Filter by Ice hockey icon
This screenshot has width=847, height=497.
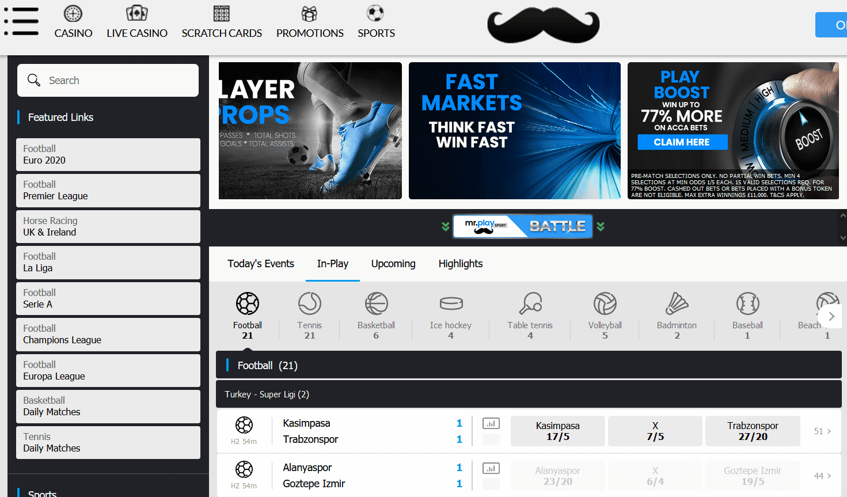[x=451, y=303]
